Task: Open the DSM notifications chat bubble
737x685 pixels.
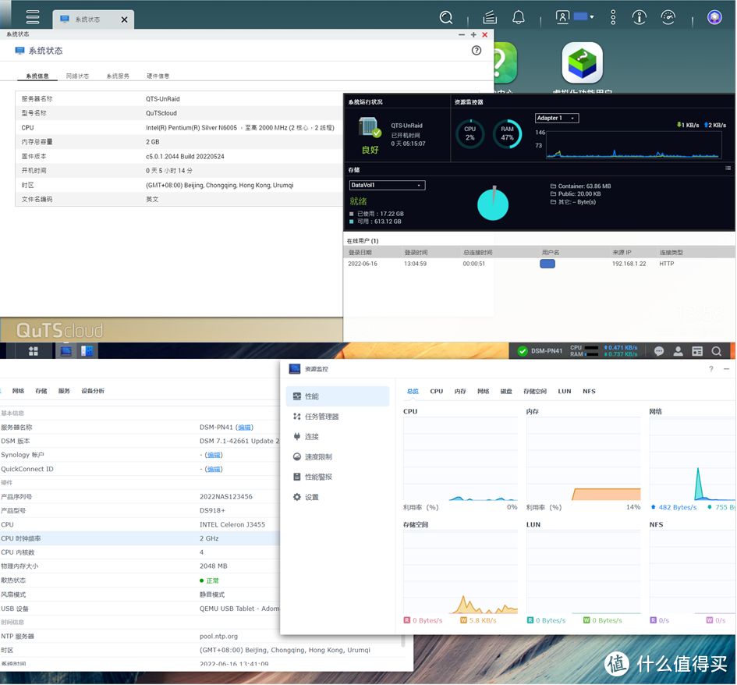Action: 658,351
